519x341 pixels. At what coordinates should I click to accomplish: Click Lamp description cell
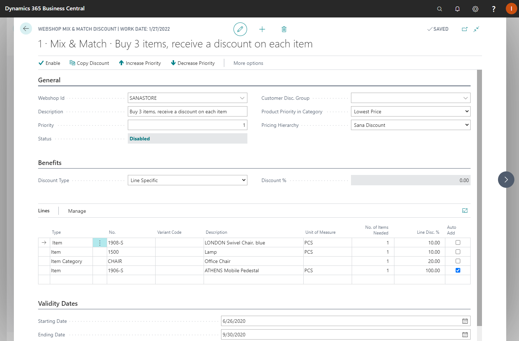253,252
